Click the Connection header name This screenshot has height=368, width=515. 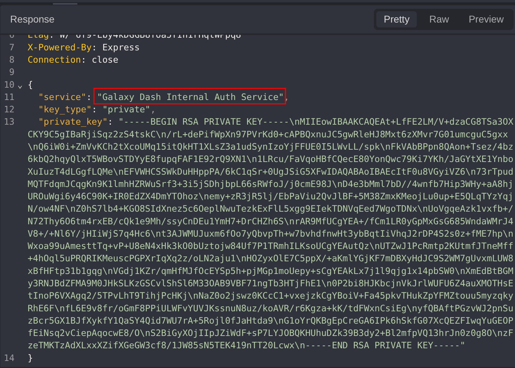[x=54, y=60]
